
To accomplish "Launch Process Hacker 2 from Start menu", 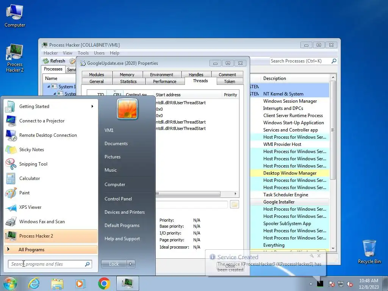I will click(51, 236).
